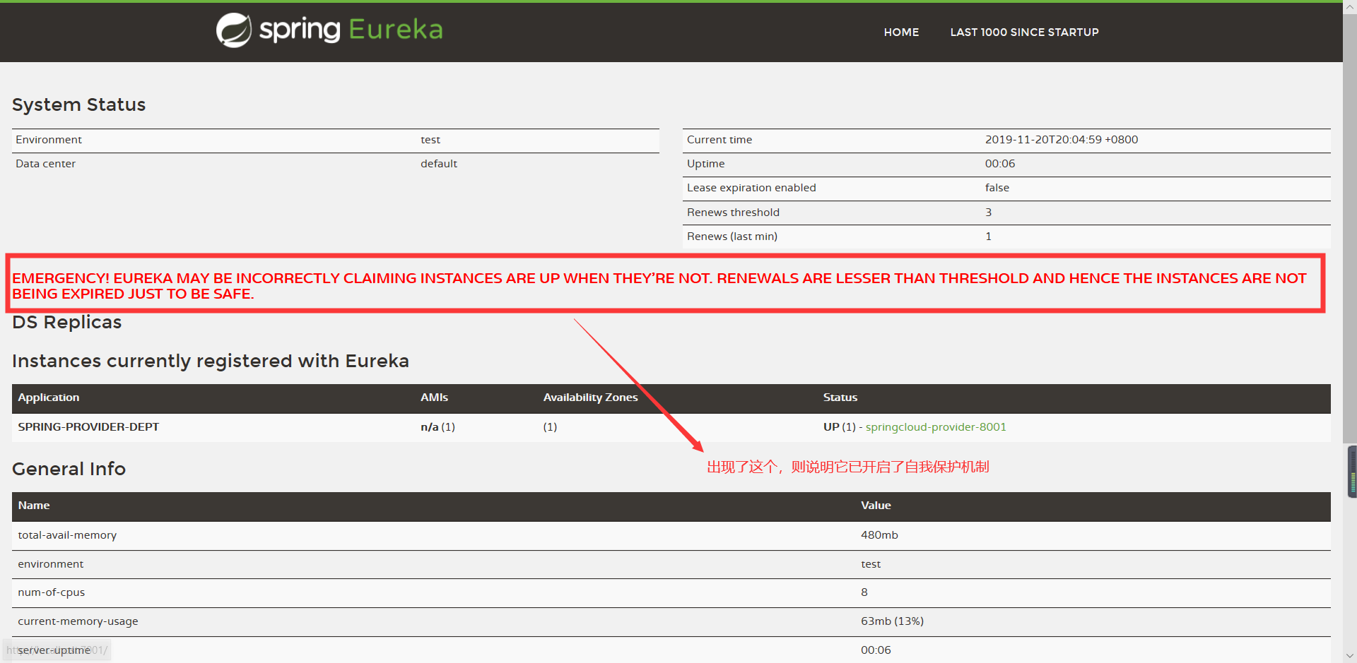Screen dimensions: 1357x663
Task: Click the total-avail-memory row name
Action: [x=67, y=535]
